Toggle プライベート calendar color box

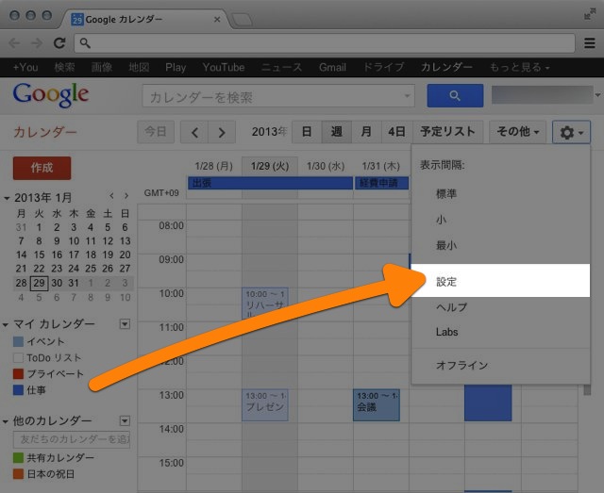[x=18, y=373]
